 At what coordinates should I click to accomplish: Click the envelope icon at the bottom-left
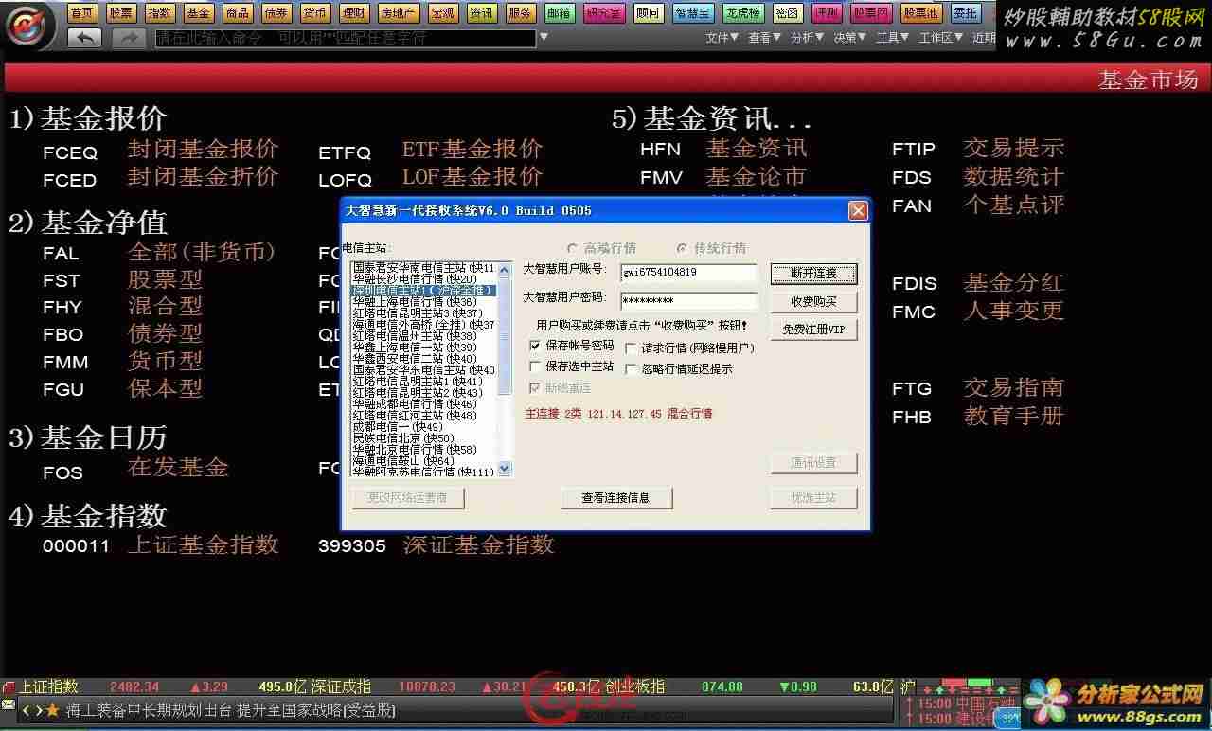pos(9,705)
